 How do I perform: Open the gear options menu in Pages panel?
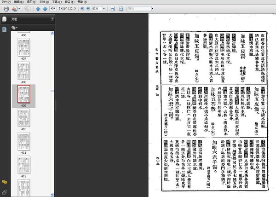(14, 28)
